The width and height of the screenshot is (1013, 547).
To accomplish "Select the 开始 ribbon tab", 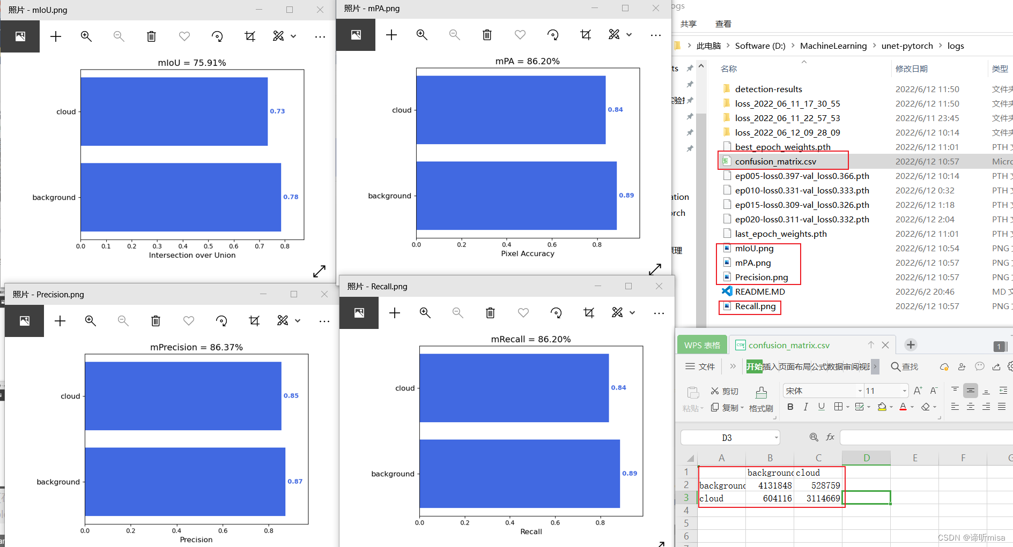I will pos(754,366).
